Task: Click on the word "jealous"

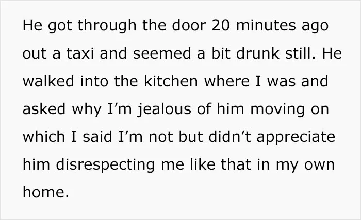Action: tap(164, 109)
